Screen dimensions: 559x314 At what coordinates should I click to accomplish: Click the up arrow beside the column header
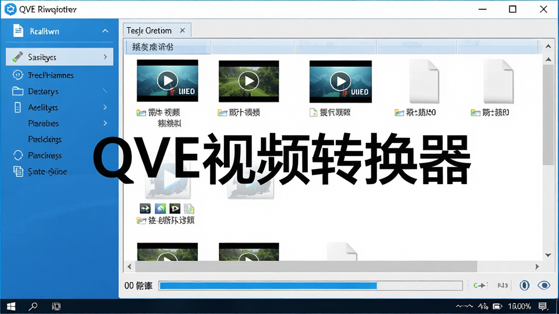(x=548, y=46)
